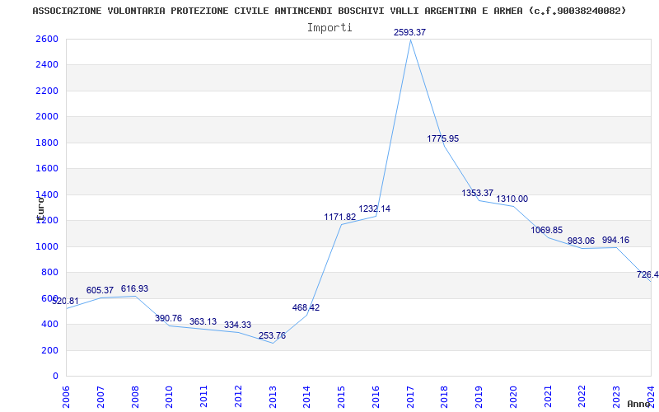659x412 pixels.
Task: Select the data label 1353.37
Action: pos(478,193)
